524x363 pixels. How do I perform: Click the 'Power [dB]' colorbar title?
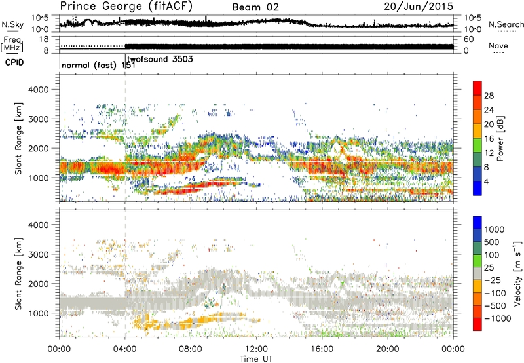point(500,138)
